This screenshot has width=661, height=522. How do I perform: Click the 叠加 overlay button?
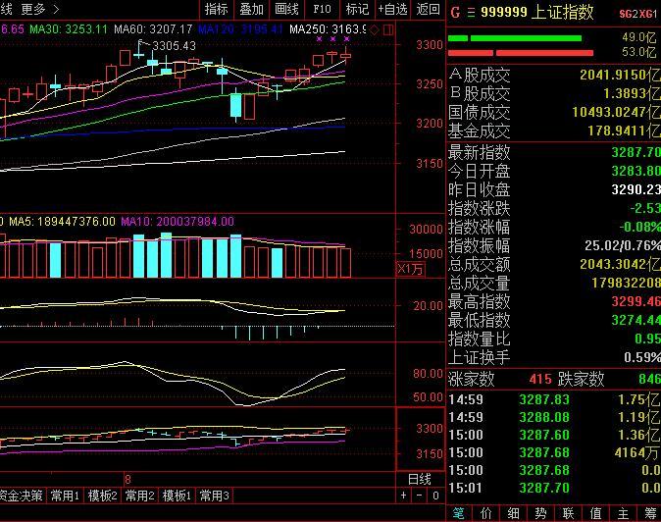click(251, 10)
